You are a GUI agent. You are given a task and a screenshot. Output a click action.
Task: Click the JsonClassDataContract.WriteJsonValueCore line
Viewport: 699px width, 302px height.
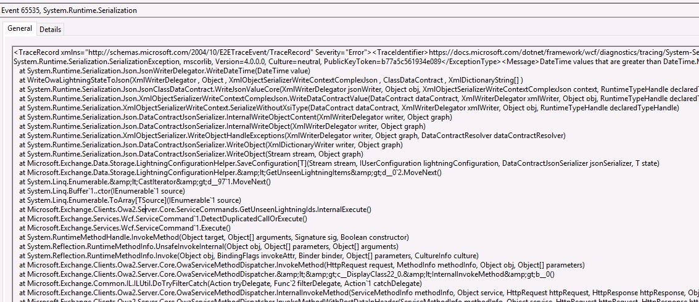click(x=359, y=89)
